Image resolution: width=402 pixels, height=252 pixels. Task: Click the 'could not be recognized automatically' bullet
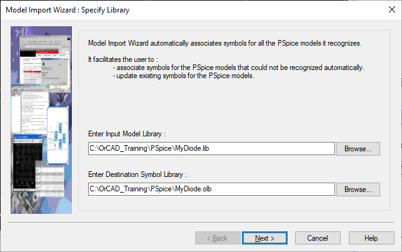click(238, 68)
